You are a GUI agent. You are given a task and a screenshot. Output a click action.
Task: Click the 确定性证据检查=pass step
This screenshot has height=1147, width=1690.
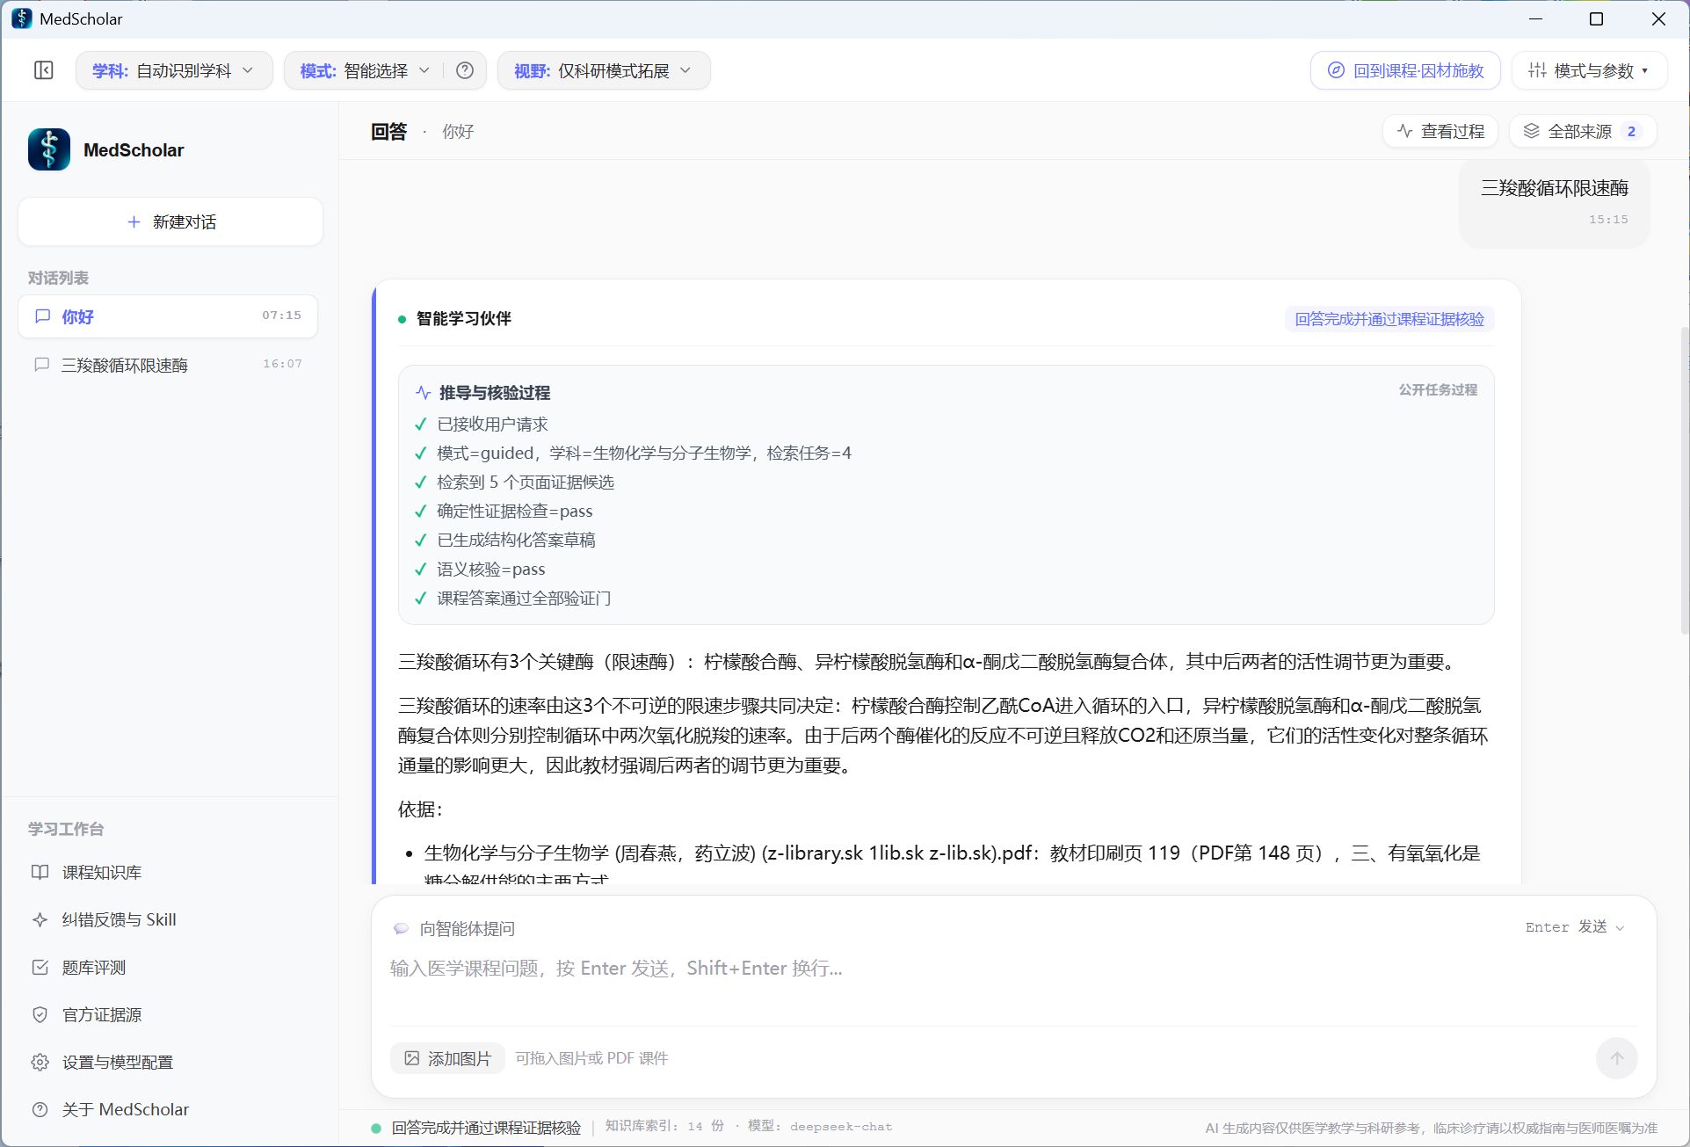click(x=515, y=511)
